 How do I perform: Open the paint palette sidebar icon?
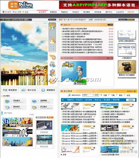click(52, 57)
